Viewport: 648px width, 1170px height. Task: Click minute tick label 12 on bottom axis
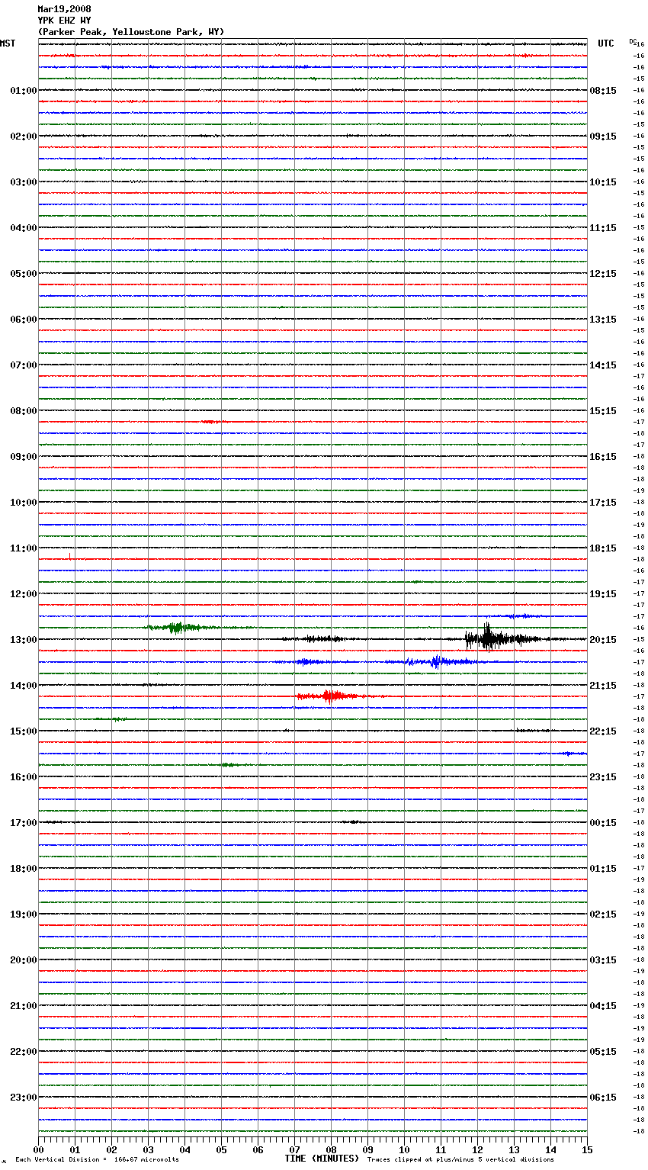pyautogui.click(x=477, y=1149)
